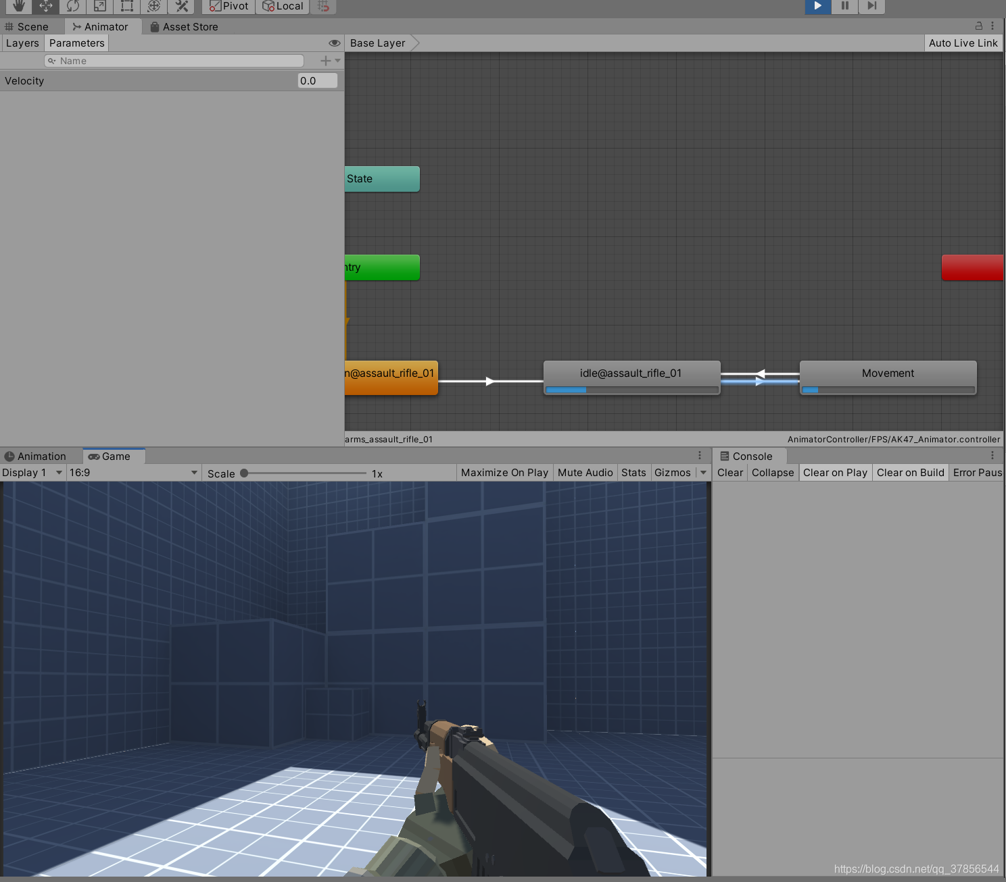This screenshot has width=1006, height=882.
Task: Focus the parameter Name search field
Action: (x=174, y=61)
